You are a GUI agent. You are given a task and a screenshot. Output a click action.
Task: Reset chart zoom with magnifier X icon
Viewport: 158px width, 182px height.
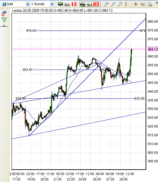pyautogui.click(x=120, y=4)
